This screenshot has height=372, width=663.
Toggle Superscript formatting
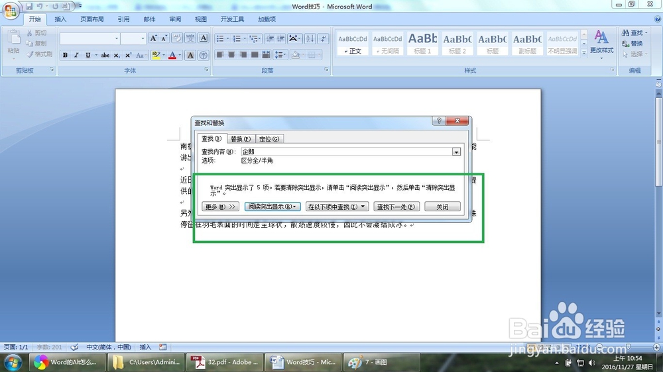(x=128, y=56)
